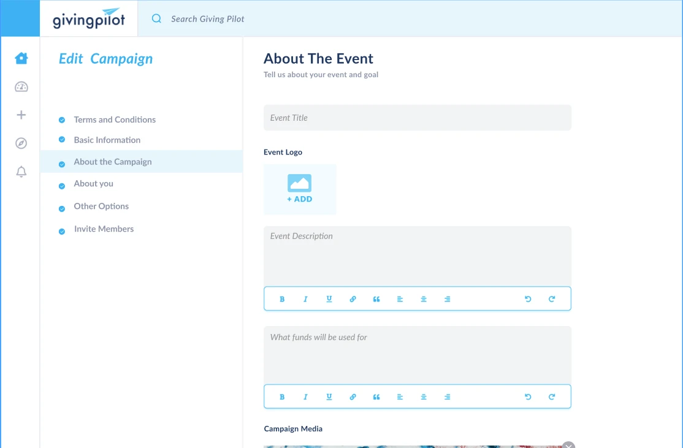Viewport: 683px width, 448px height.
Task: Click the Event Description text area
Action: tap(418, 256)
